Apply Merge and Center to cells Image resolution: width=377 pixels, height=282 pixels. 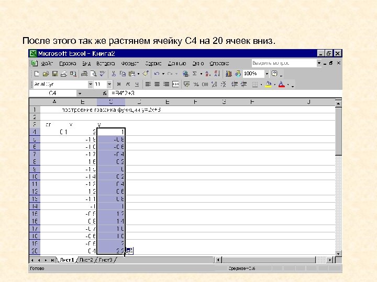(175, 84)
